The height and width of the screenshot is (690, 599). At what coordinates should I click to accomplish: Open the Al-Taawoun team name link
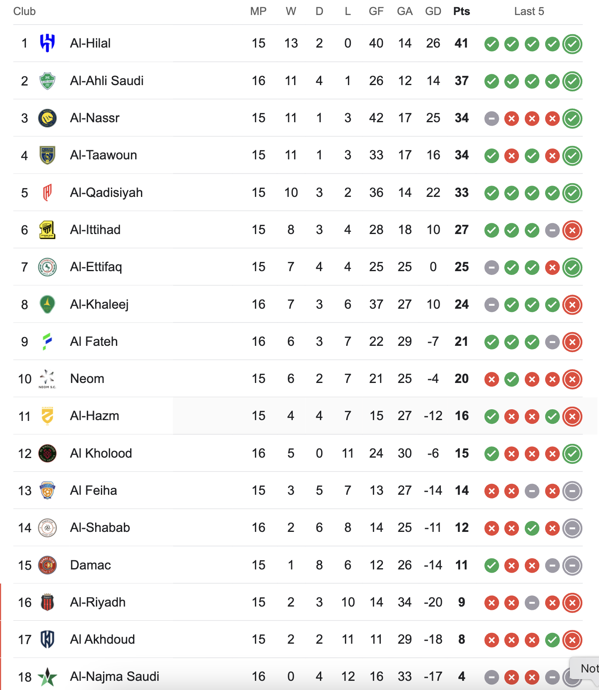103,155
